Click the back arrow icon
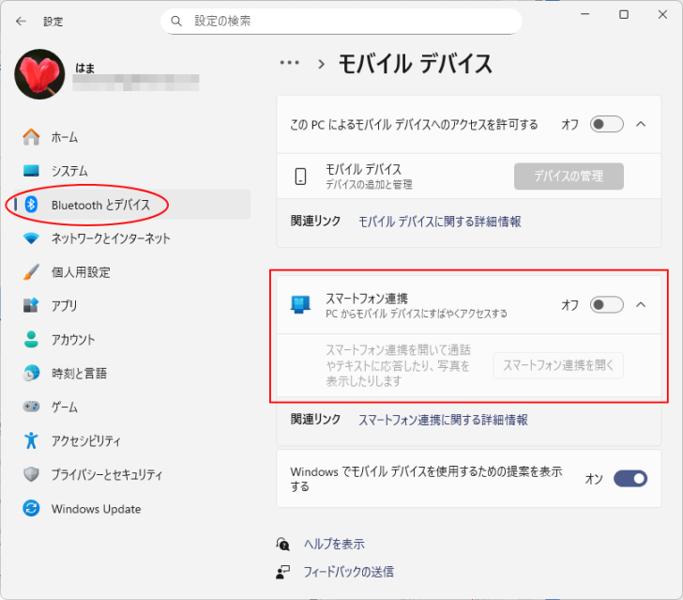Image resolution: width=683 pixels, height=600 pixels. click(x=21, y=21)
